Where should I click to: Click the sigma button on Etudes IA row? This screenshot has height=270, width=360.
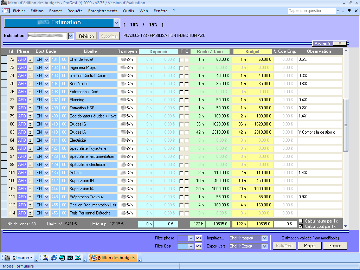pyautogui.click(x=30, y=133)
